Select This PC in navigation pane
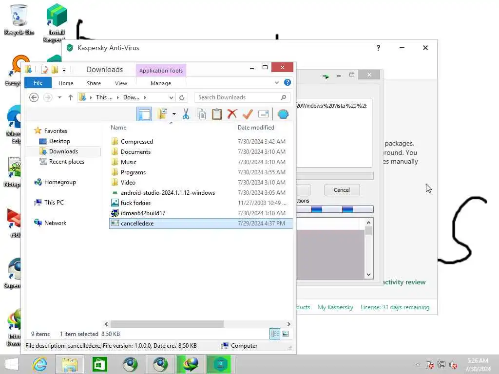This screenshot has height=374, width=499. [49, 202]
